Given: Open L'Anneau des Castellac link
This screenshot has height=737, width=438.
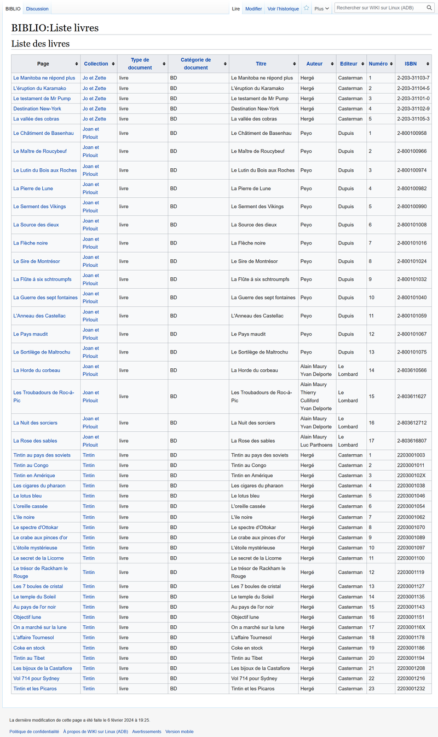Looking at the screenshot, I should 39,316.
